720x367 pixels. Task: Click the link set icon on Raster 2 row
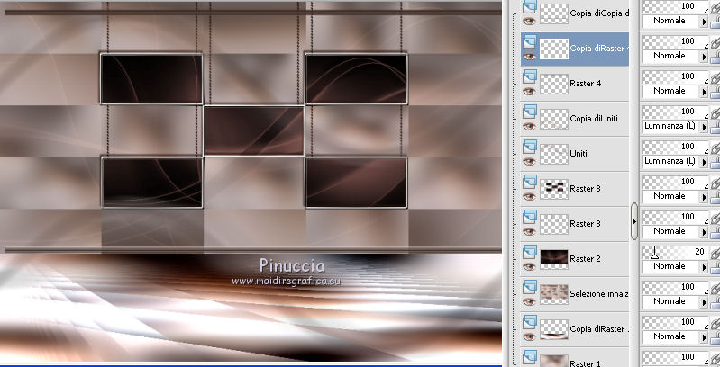click(x=715, y=255)
